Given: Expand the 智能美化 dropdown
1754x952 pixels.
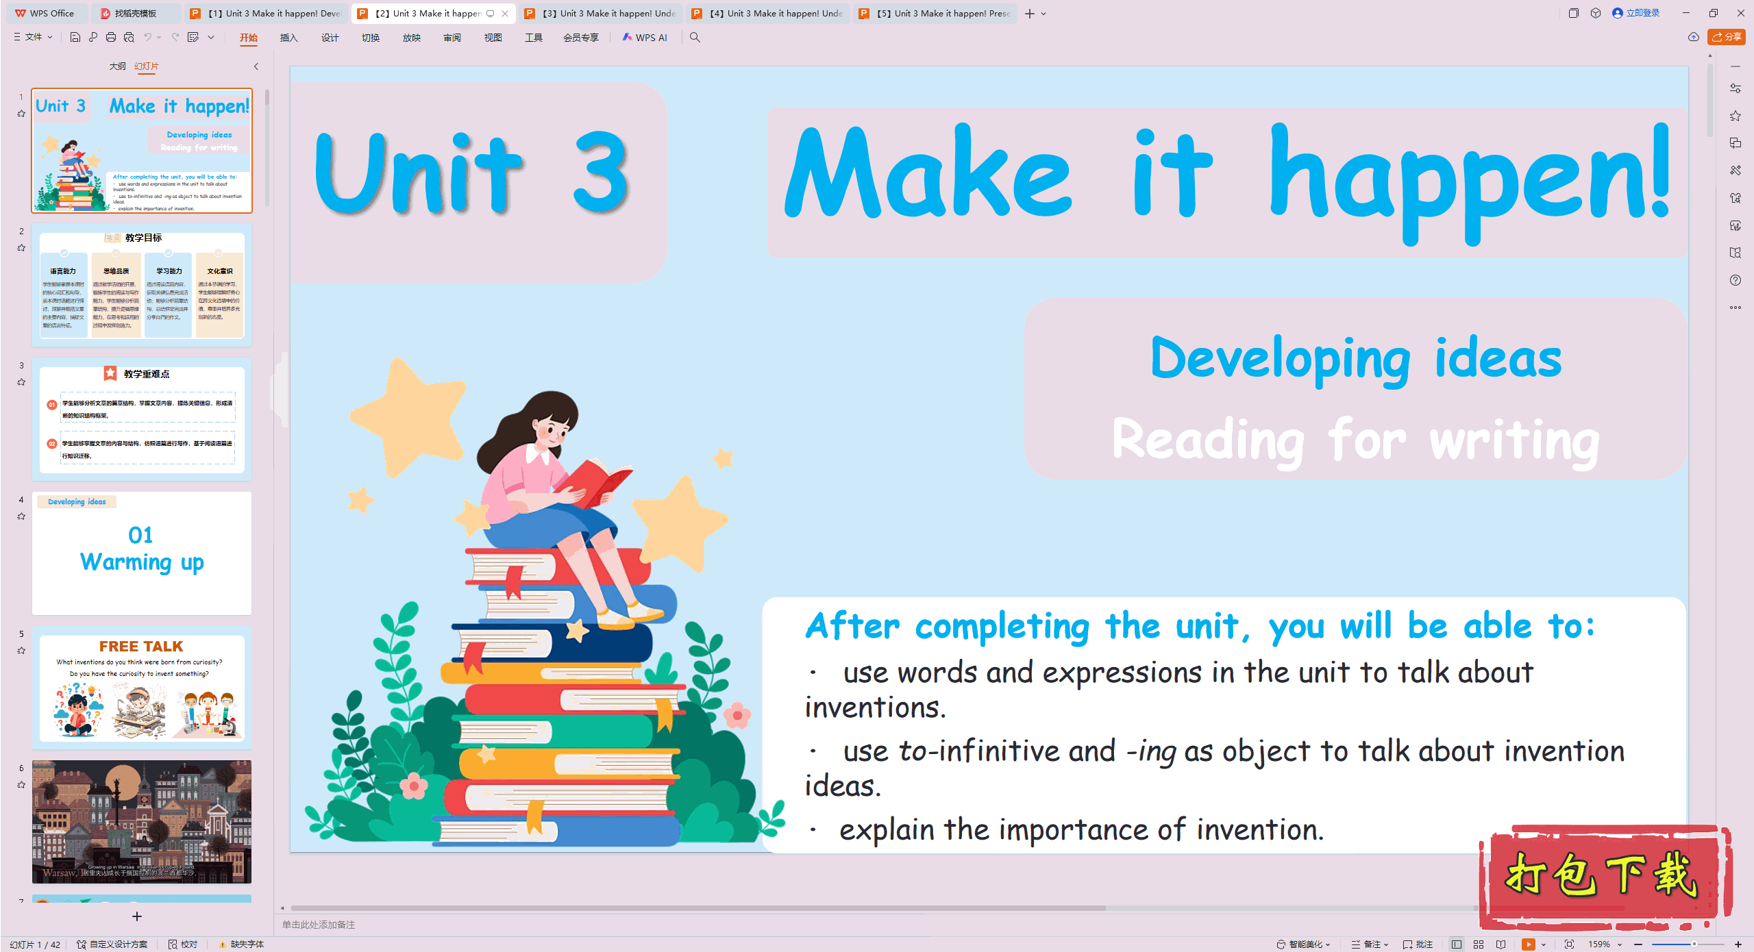Looking at the screenshot, I should pyautogui.click(x=1304, y=944).
